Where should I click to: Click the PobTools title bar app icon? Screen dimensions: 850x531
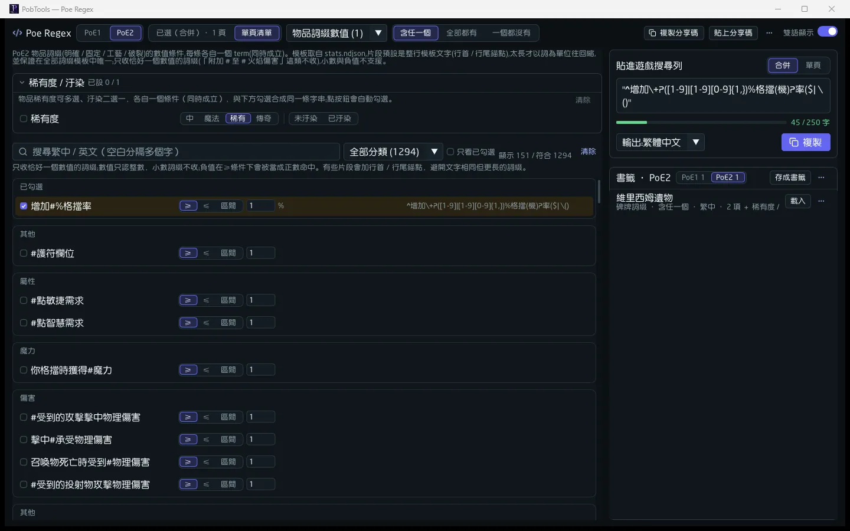click(14, 9)
